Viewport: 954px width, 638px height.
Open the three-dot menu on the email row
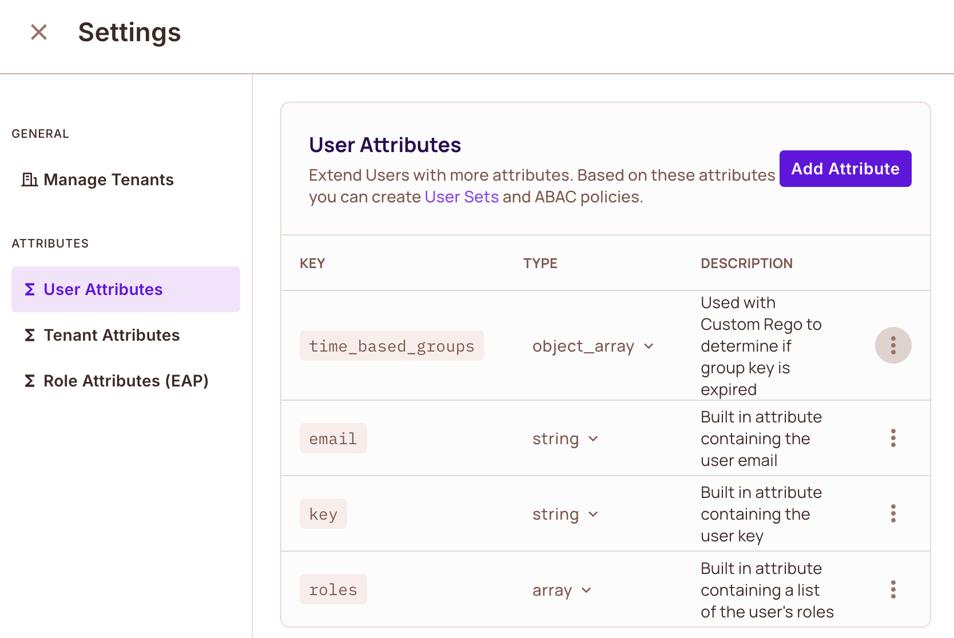pyautogui.click(x=893, y=438)
